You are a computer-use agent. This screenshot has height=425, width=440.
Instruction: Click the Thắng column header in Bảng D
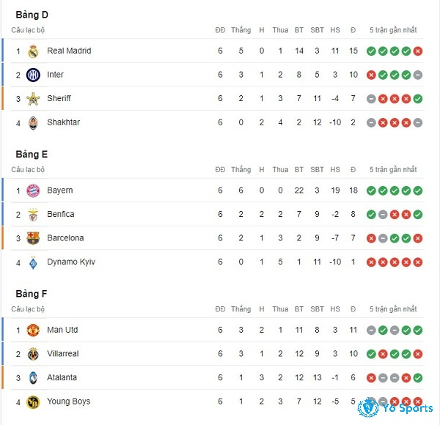pyautogui.click(x=241, y=30)
